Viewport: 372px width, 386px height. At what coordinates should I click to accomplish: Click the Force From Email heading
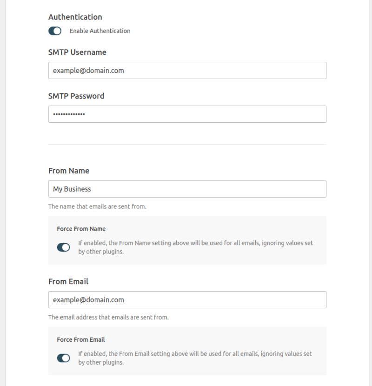point(81,339)
